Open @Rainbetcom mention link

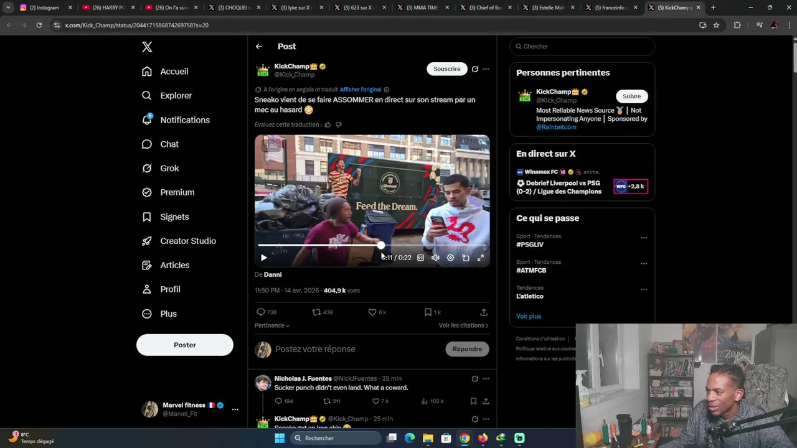(556, 127)
